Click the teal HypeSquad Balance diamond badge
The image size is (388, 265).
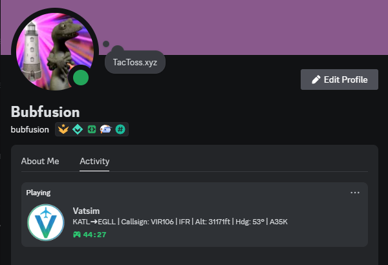pos(78,129)
